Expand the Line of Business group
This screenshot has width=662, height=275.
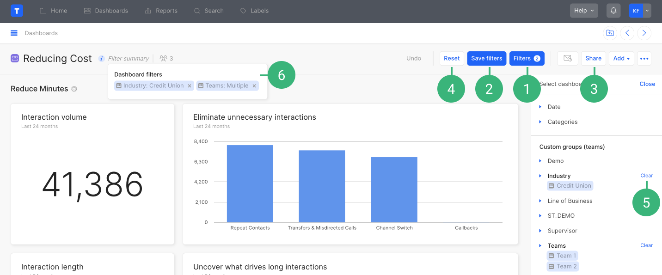click(x=570, y=201)
